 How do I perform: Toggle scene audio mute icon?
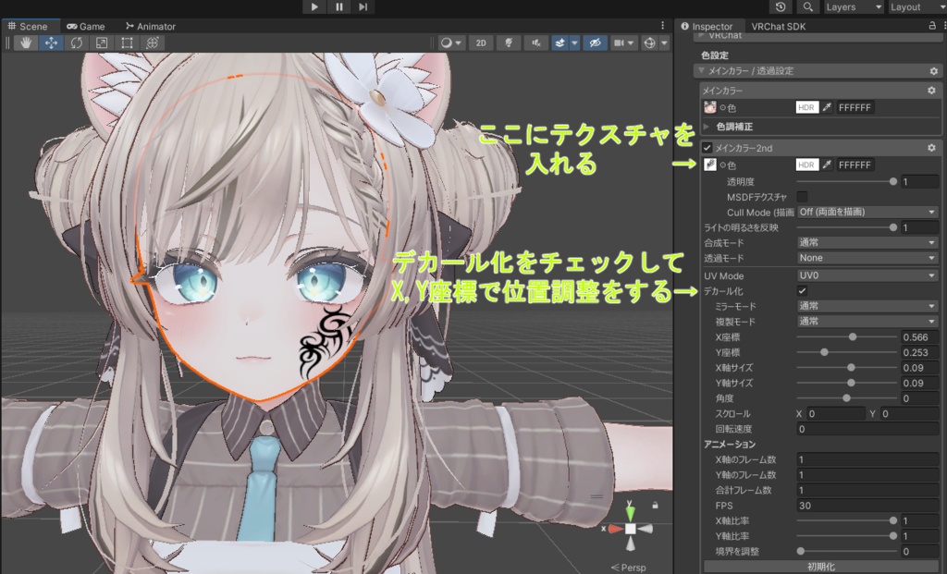535,43
